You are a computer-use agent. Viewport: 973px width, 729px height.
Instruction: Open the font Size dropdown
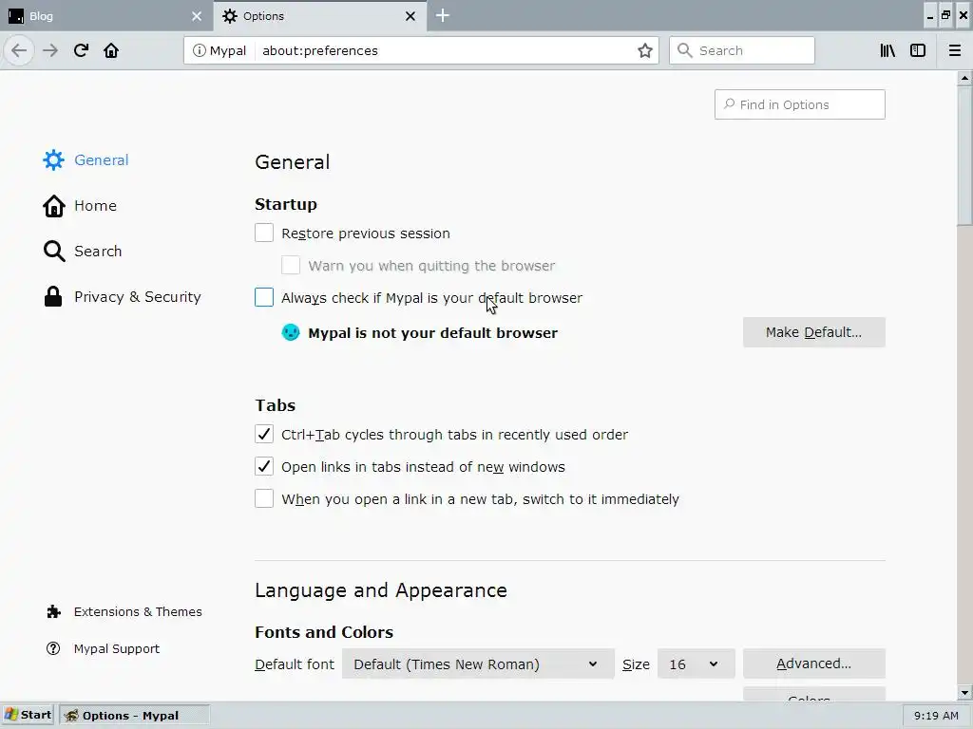pos(696,664)
